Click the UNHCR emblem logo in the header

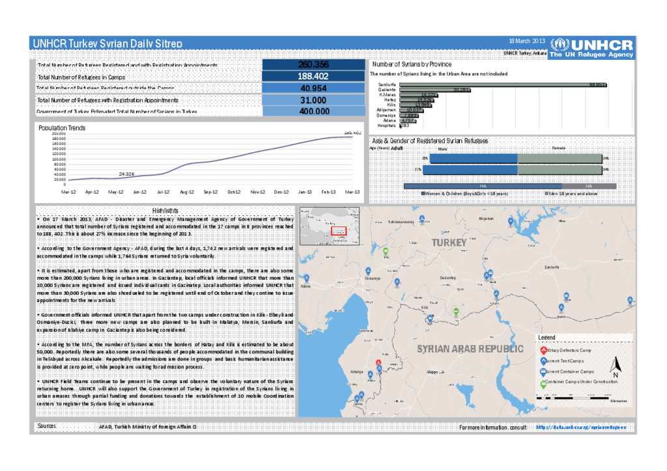(x=560, y=45)
